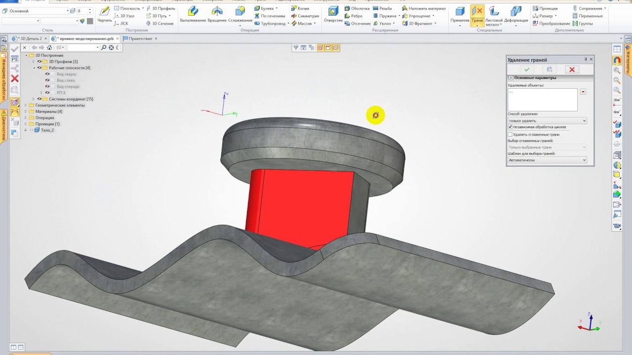This screenshot has height=355, width=632.
Task: Open the Переменные variables editor
Action: [x=587, y=16]
